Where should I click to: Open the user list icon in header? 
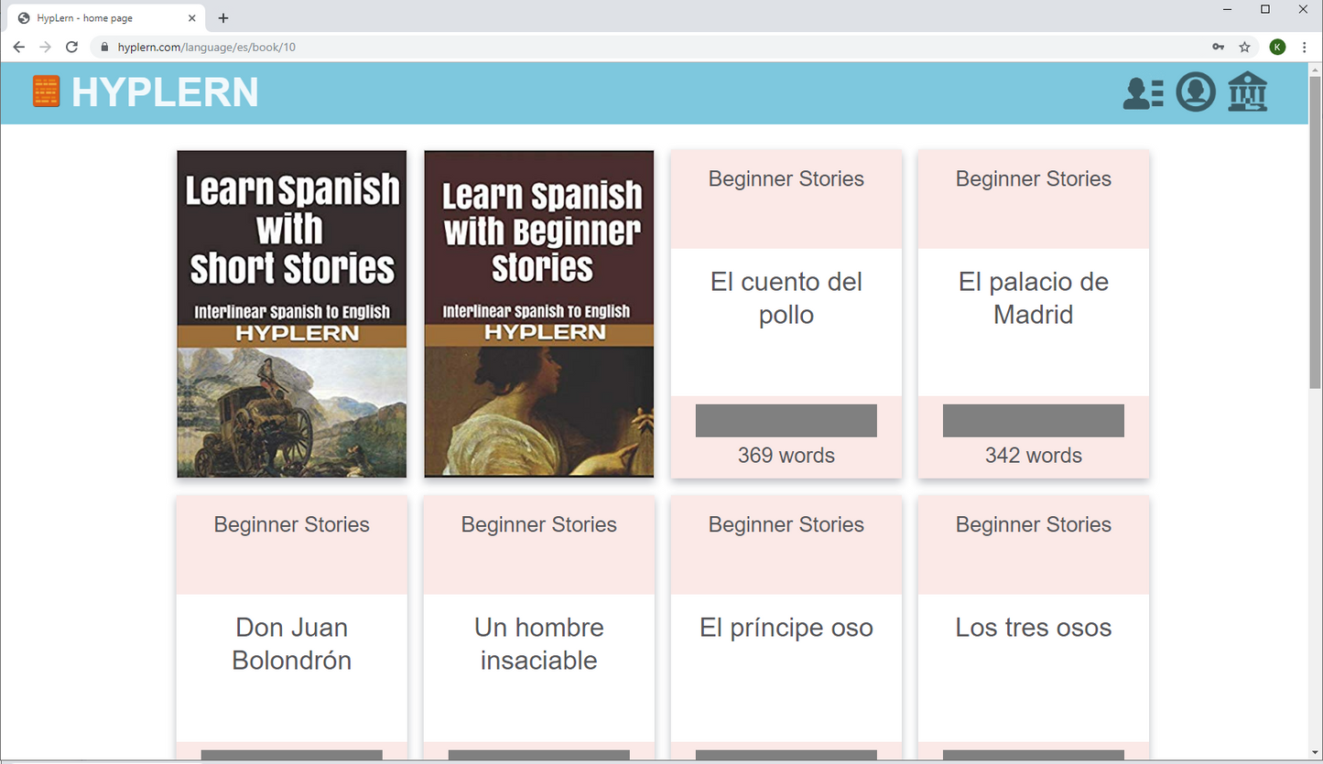pos(1143,92)
